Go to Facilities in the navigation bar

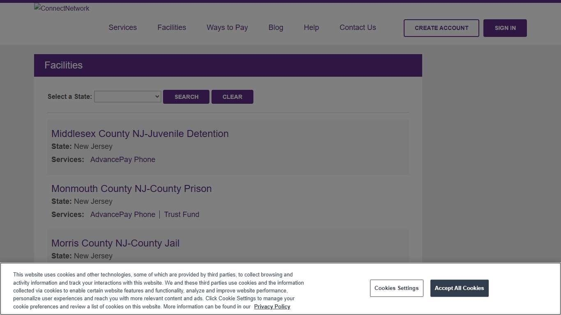pos(172,27)
